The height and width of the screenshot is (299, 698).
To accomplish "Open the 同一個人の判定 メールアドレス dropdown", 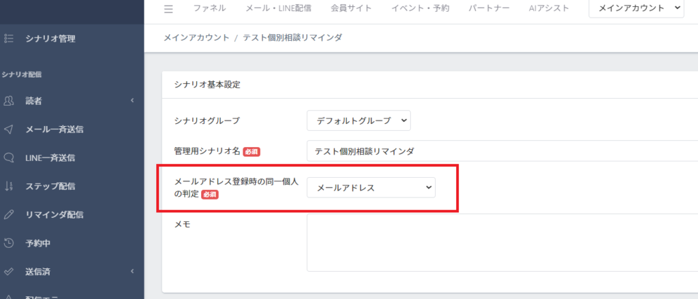I will [371, 187].
